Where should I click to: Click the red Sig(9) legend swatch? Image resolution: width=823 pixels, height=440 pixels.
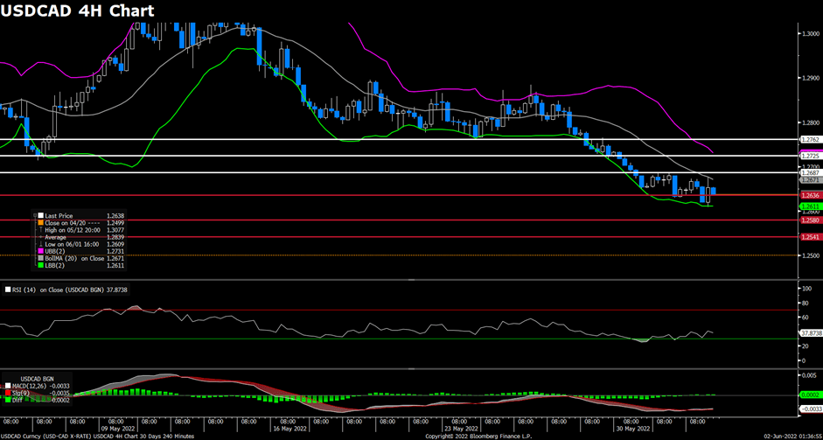click(x=8, y=393)
